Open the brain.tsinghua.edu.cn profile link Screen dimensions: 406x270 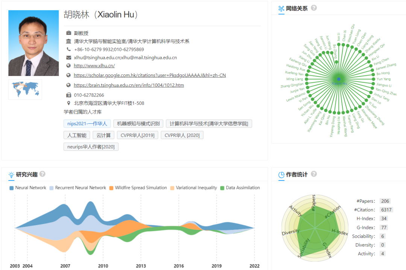129,85
